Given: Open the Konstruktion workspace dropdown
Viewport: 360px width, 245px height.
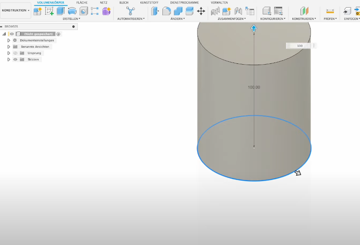Looking at the screenshot, I should [x=16, y=10].
